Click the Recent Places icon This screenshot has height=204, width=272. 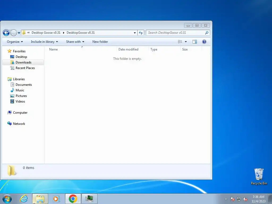coord(12,68)
